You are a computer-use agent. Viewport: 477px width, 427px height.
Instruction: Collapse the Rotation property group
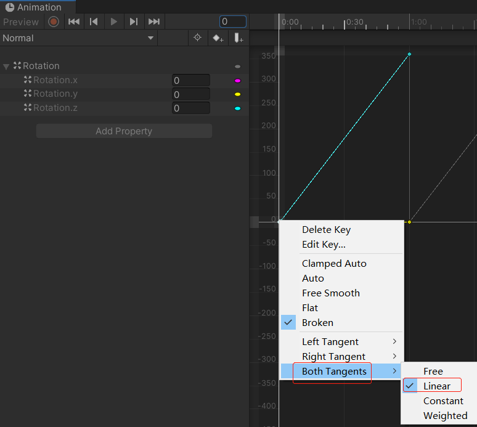tap(6, 67)
